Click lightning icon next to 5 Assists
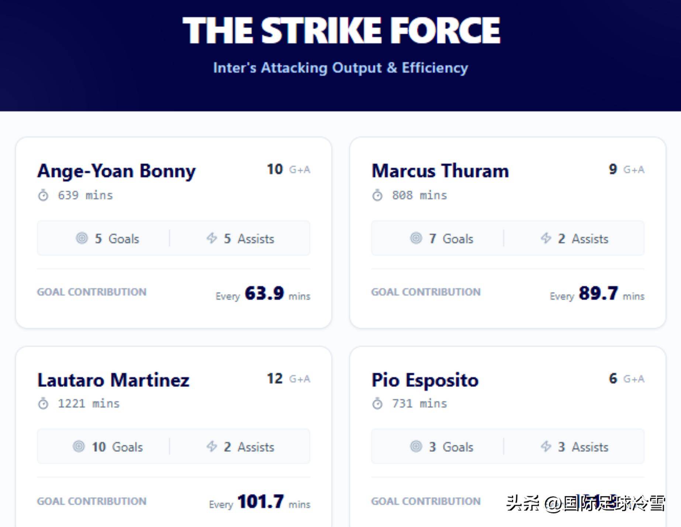This screenshot has height=527, width=681. point(212,238)
